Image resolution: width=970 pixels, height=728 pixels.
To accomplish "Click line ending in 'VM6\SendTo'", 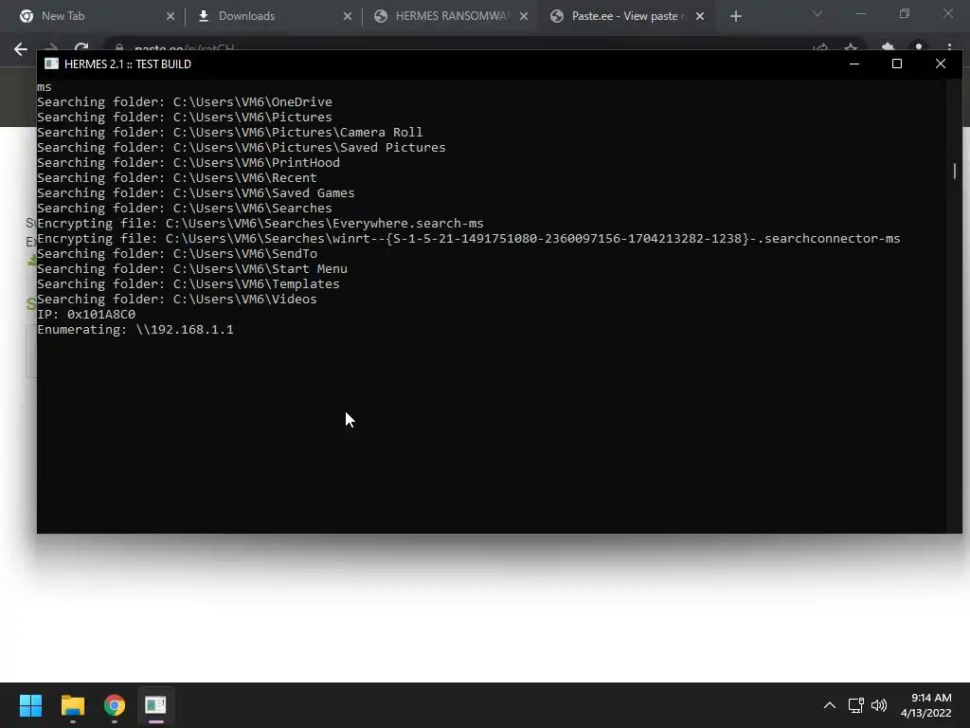I will pos(177,254).
